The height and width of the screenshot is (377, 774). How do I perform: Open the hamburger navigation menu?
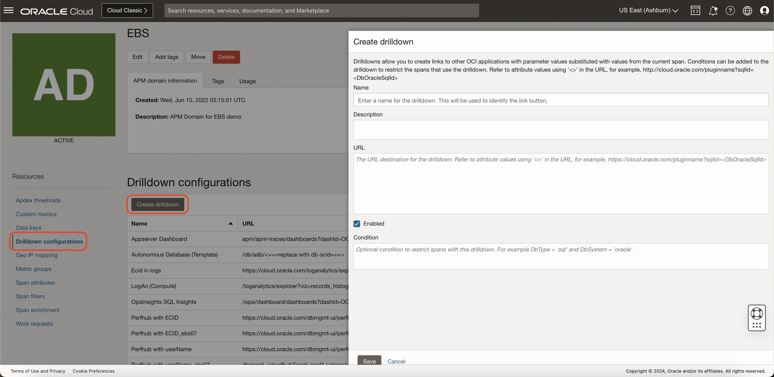(x=8, y=10)
